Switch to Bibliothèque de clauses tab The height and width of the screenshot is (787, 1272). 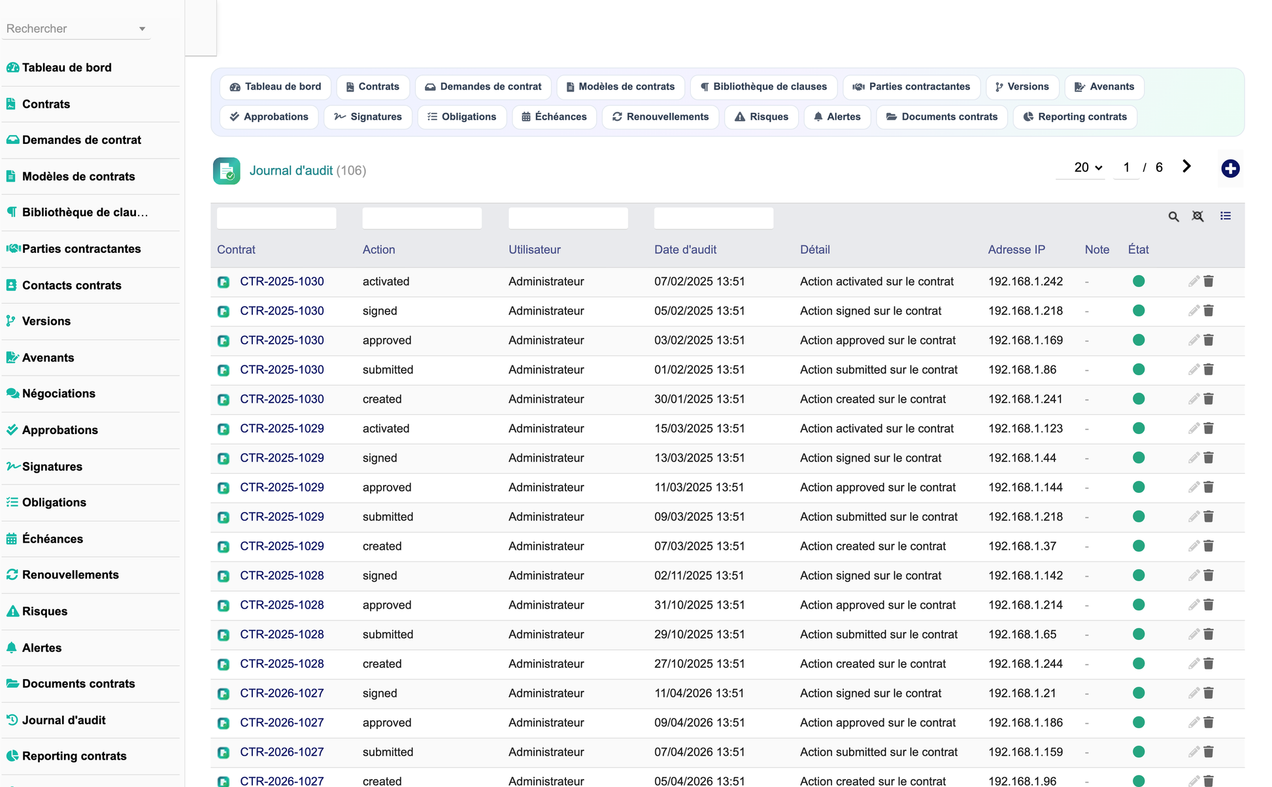pos(763,86)
